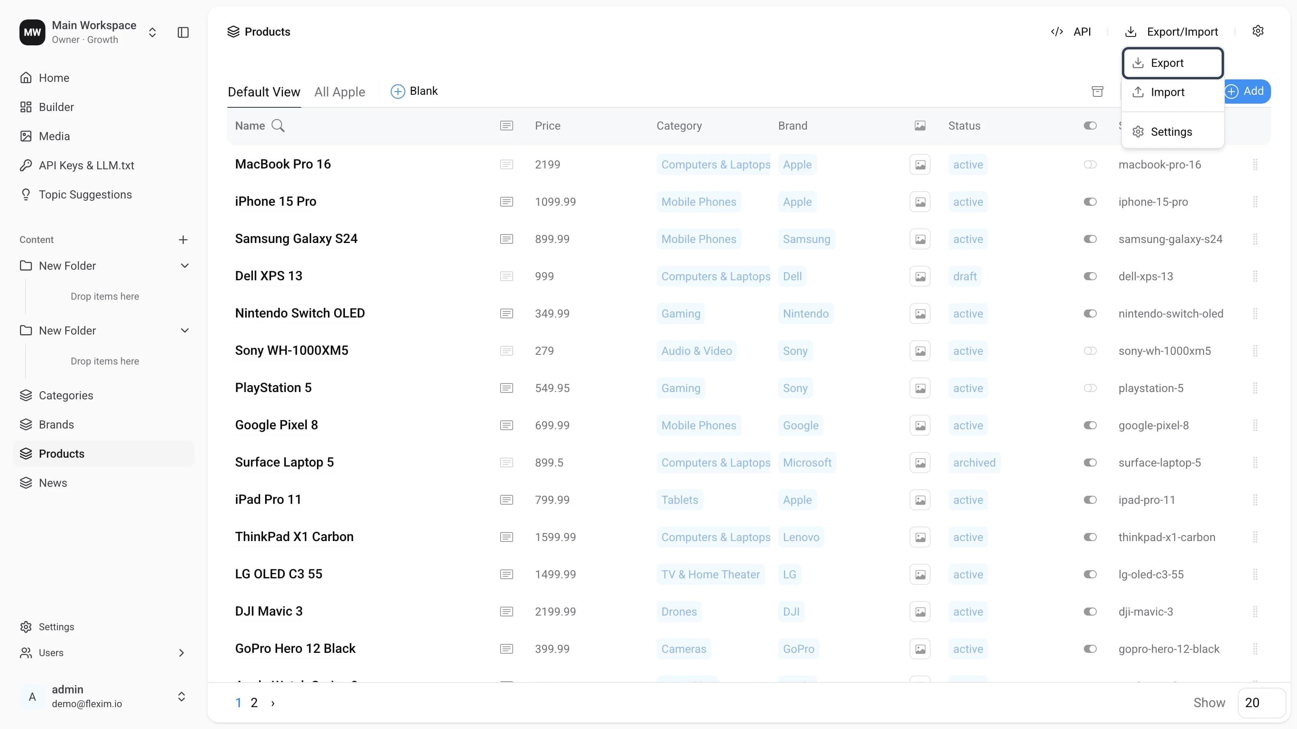
Task: Select Import from the dropdown menu
Action: pos(1173,92)
